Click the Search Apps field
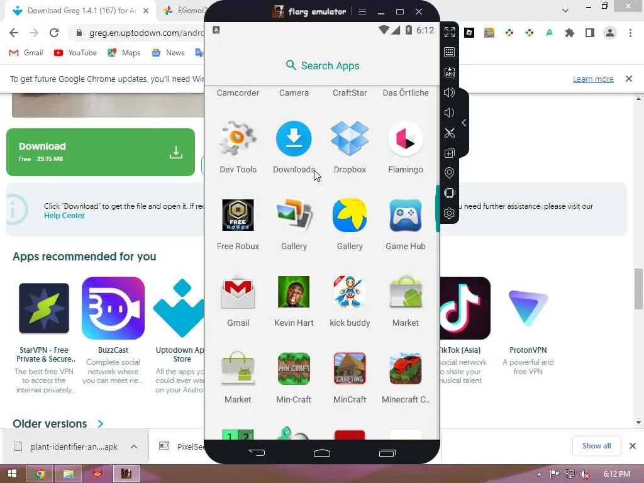The image size is (644, 483). point(322,65)
